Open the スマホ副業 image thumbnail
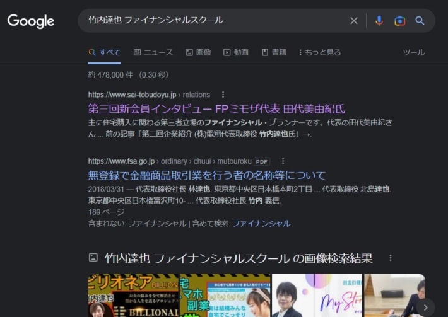The image size is (448, 317). 225,296
